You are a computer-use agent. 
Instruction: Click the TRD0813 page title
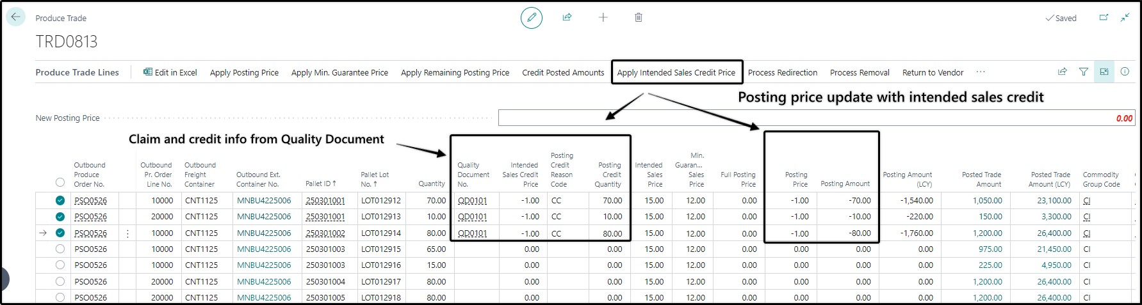(x=67, y=42)
